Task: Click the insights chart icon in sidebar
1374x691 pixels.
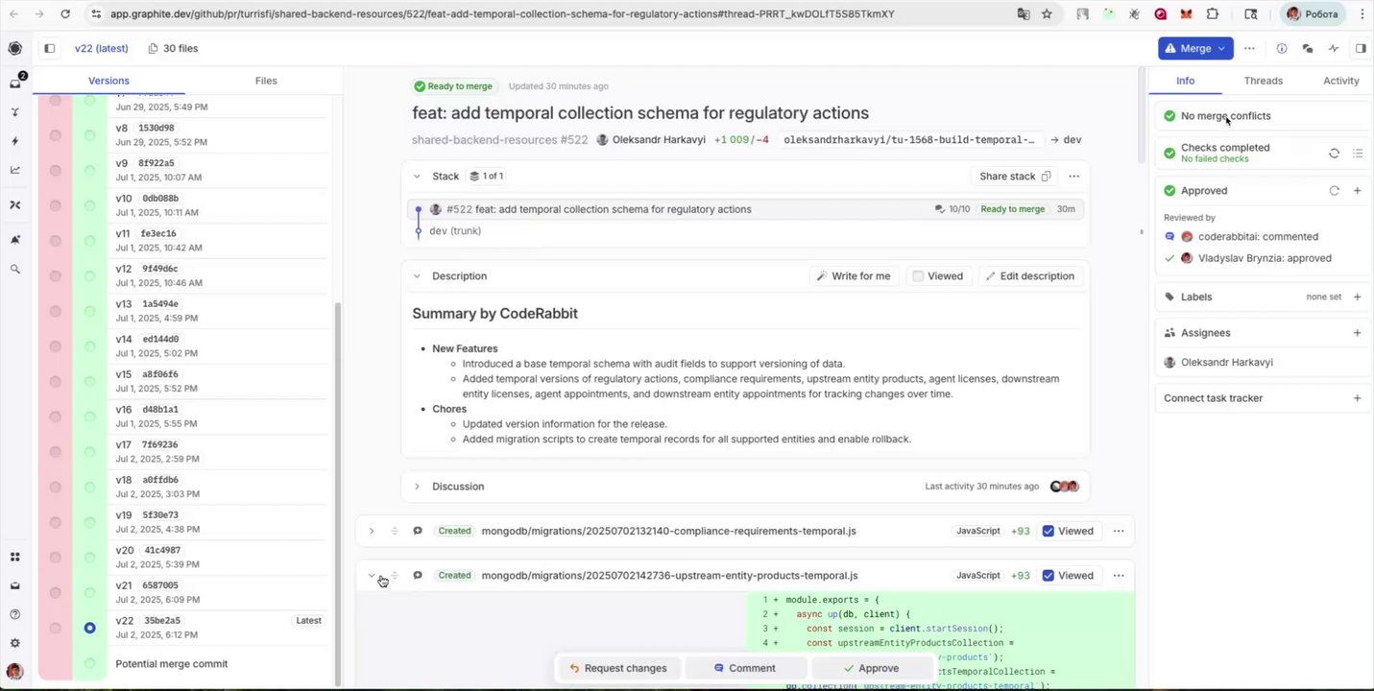Action: tap(14, 170)
